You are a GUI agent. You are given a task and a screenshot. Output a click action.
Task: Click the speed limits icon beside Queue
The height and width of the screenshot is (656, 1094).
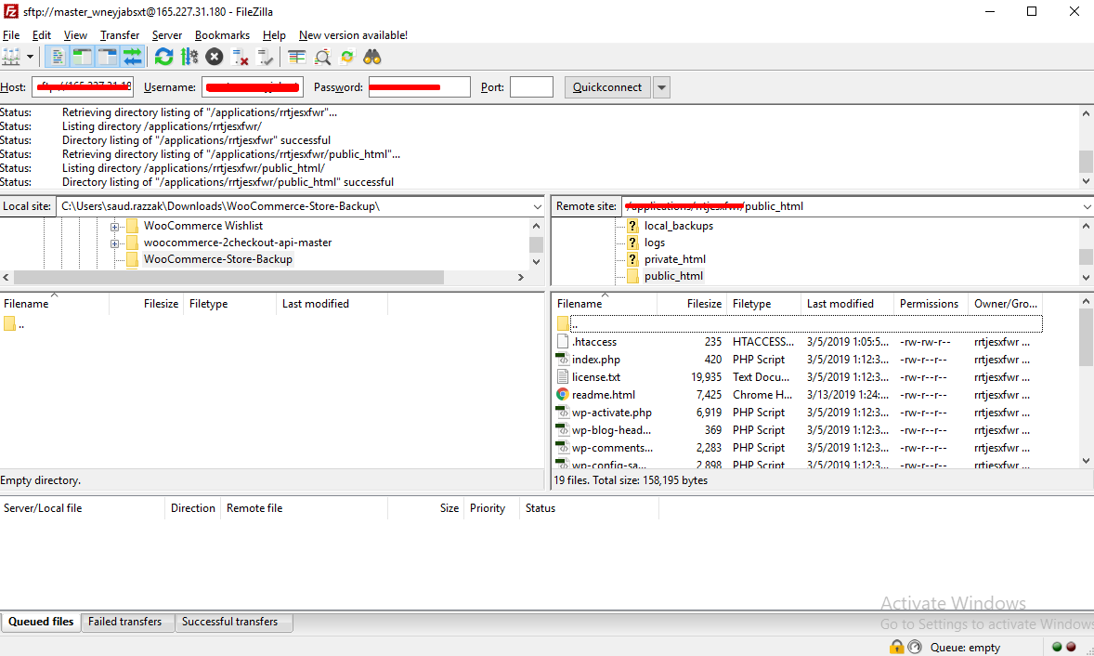(x=915, y=647)
